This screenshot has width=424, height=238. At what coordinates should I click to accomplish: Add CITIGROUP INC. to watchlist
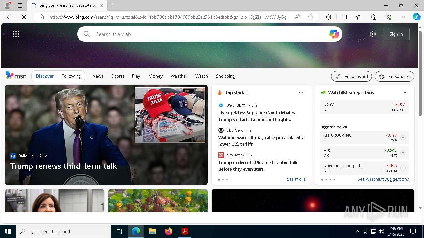click(x=403, y=138)
